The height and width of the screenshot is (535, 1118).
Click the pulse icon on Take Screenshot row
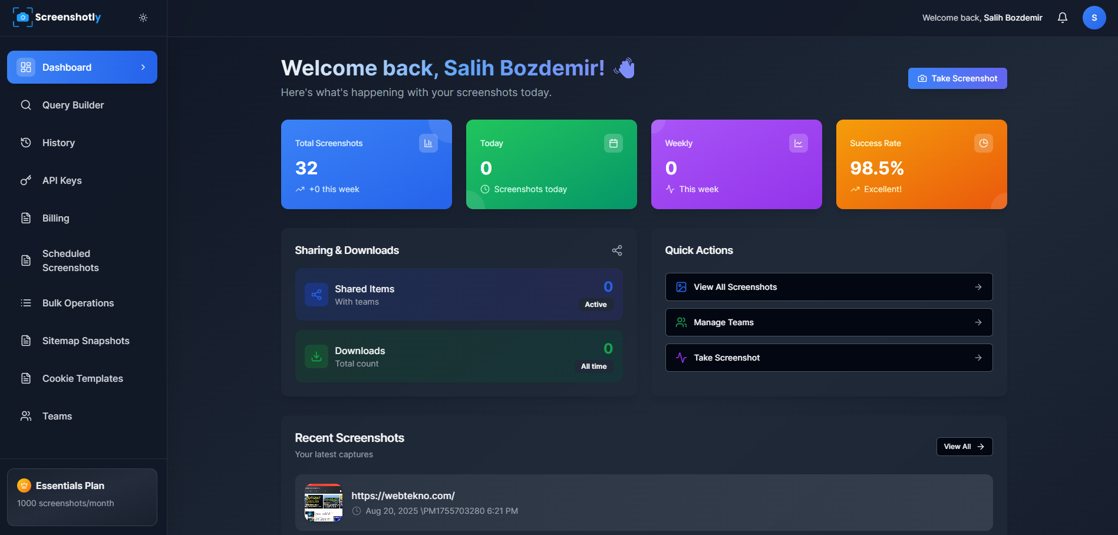tap(681, 358)
